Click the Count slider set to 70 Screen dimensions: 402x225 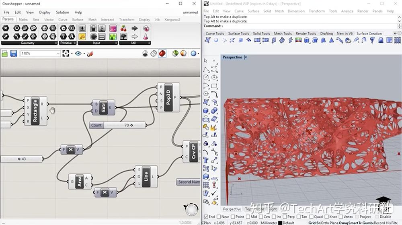click(118, 125)
